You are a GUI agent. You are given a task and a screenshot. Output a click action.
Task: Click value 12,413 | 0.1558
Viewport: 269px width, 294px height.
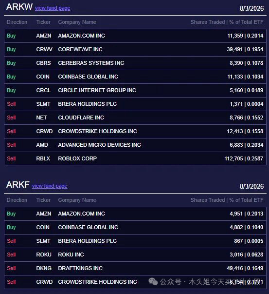coord(245,131)
